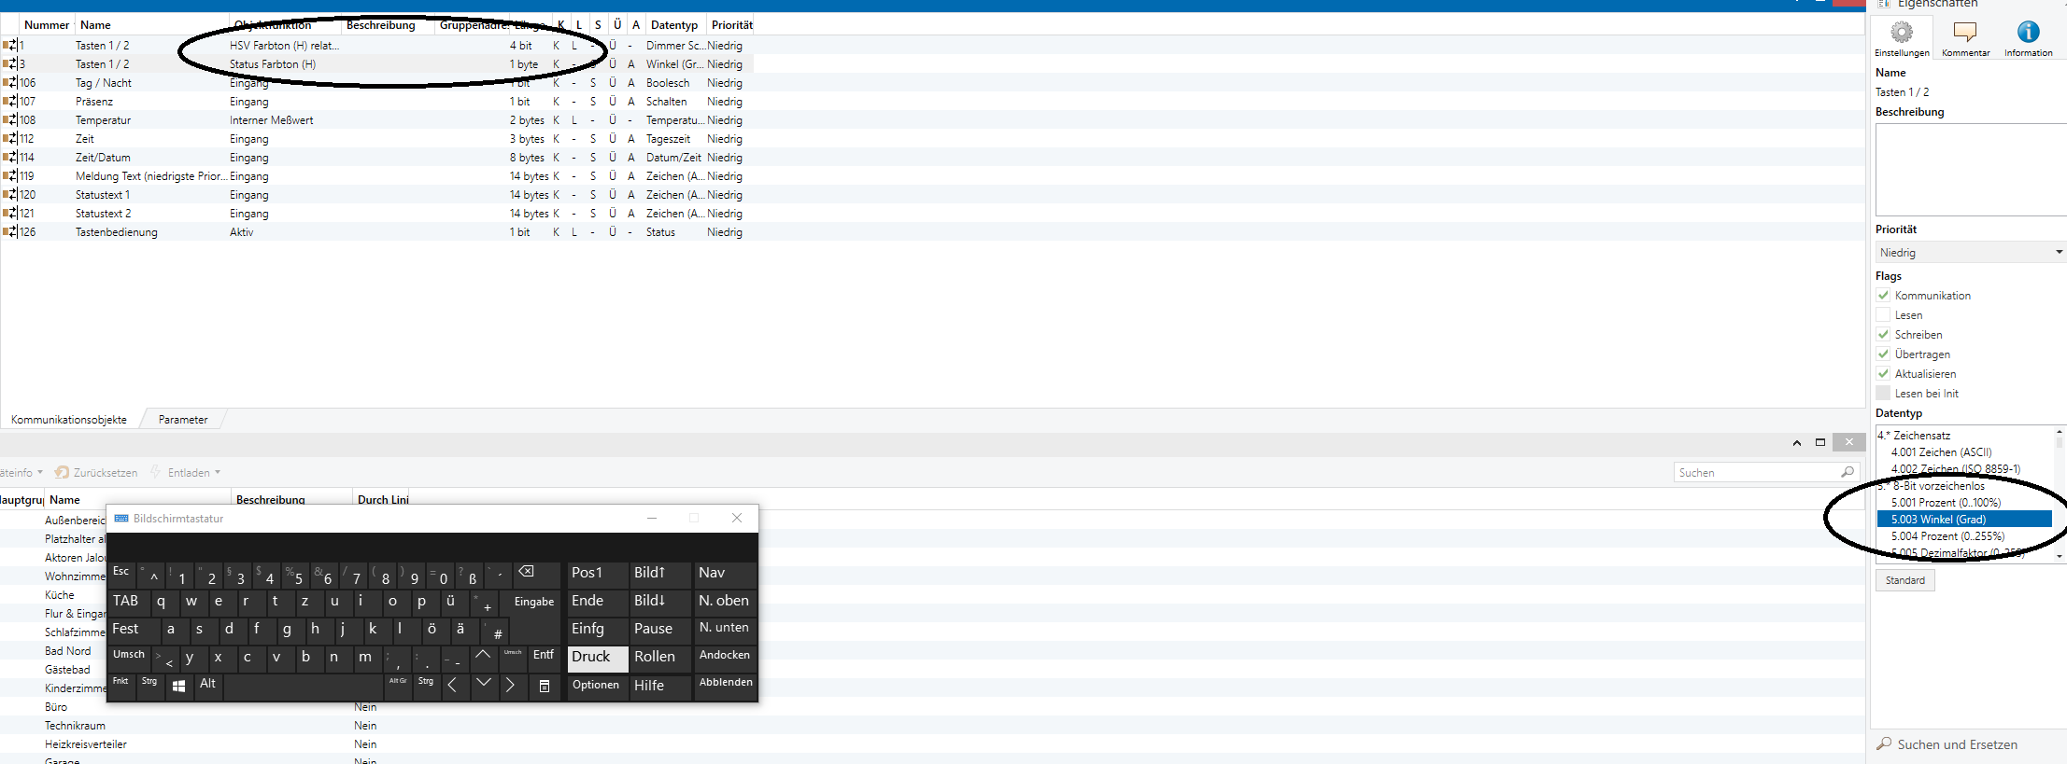Maximize the lower group address panel
Screen dimensions: 2067x764
pos(1820,442)
